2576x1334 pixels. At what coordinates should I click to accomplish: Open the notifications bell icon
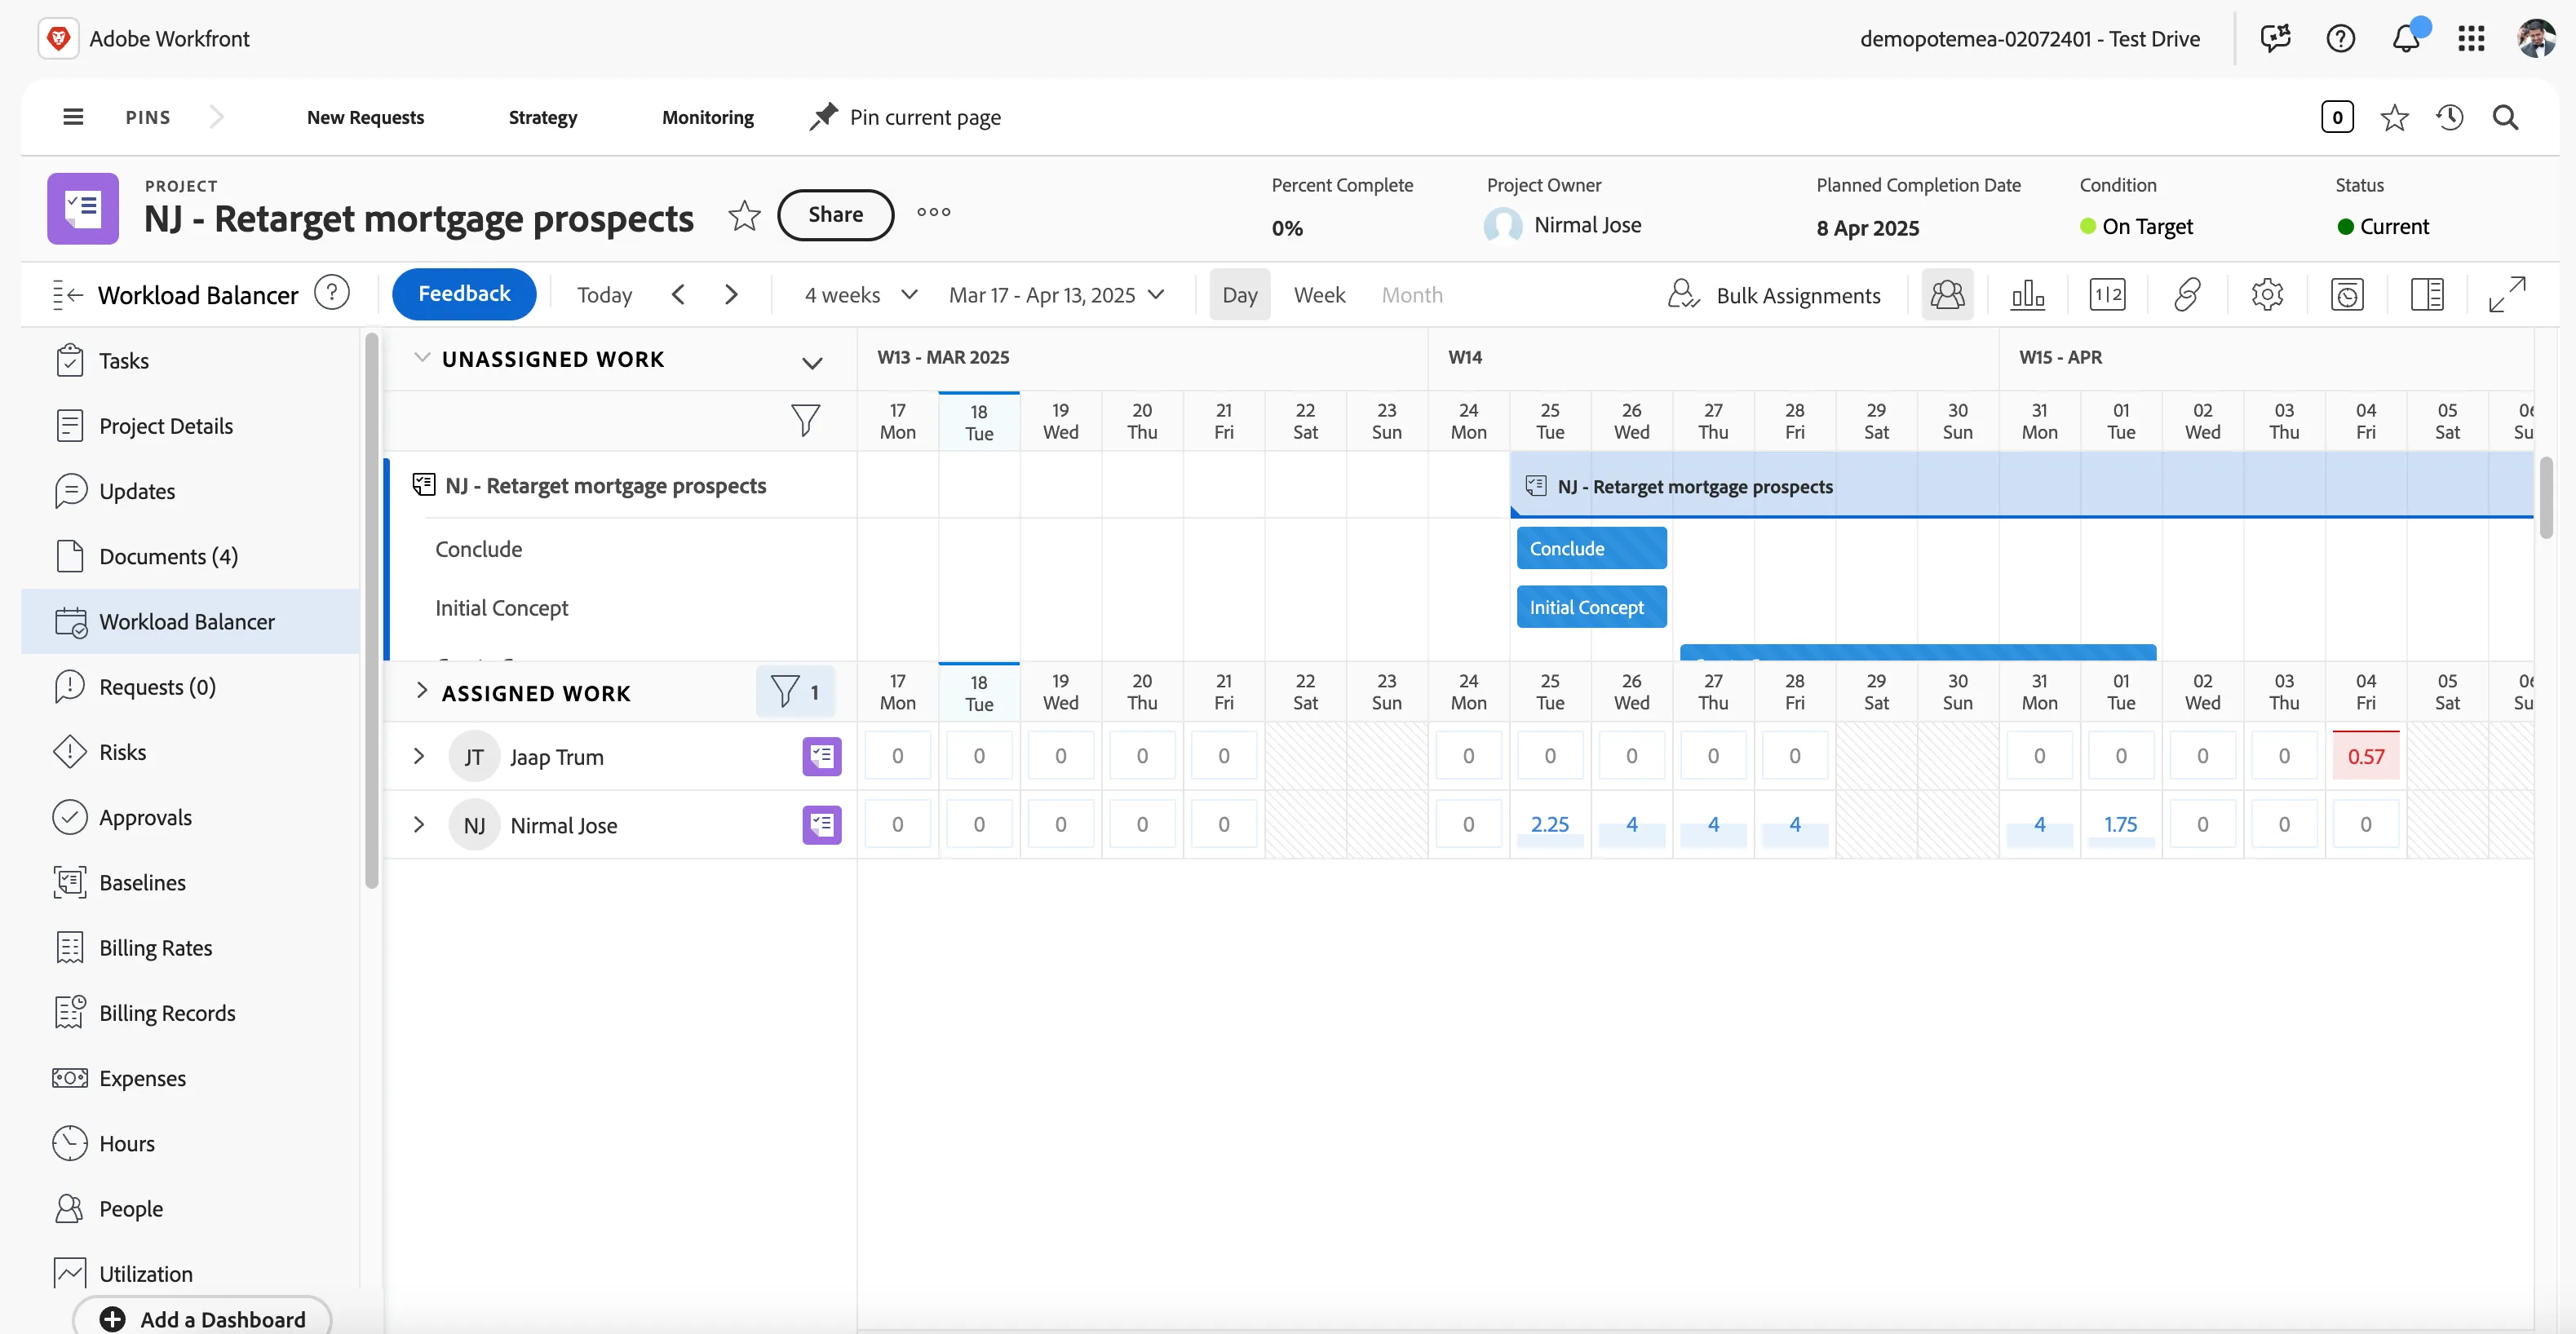point(2406,39)
